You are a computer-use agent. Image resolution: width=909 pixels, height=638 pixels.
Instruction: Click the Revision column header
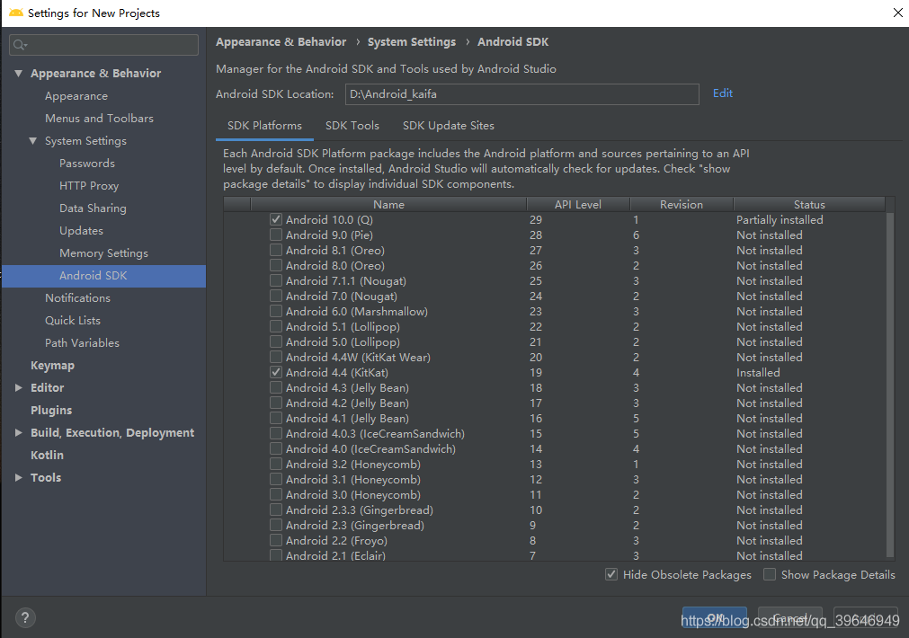tap(682, 205)
